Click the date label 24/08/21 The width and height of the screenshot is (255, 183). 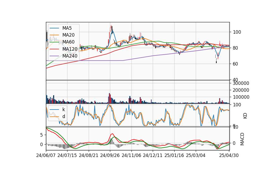tap(89, 155)
